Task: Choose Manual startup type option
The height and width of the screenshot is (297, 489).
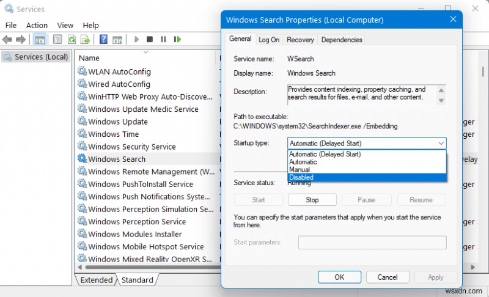Action: coord(367,169)
